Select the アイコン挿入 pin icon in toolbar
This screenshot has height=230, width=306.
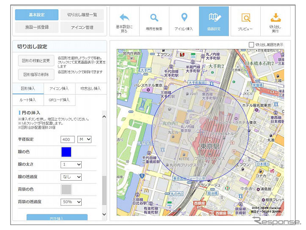click(184, 18)
